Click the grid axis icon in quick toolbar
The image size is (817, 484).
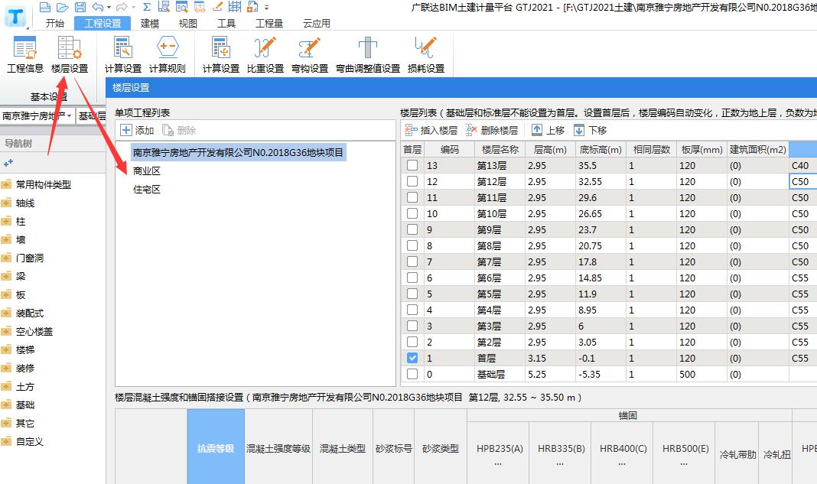click(x=235, y=7)
